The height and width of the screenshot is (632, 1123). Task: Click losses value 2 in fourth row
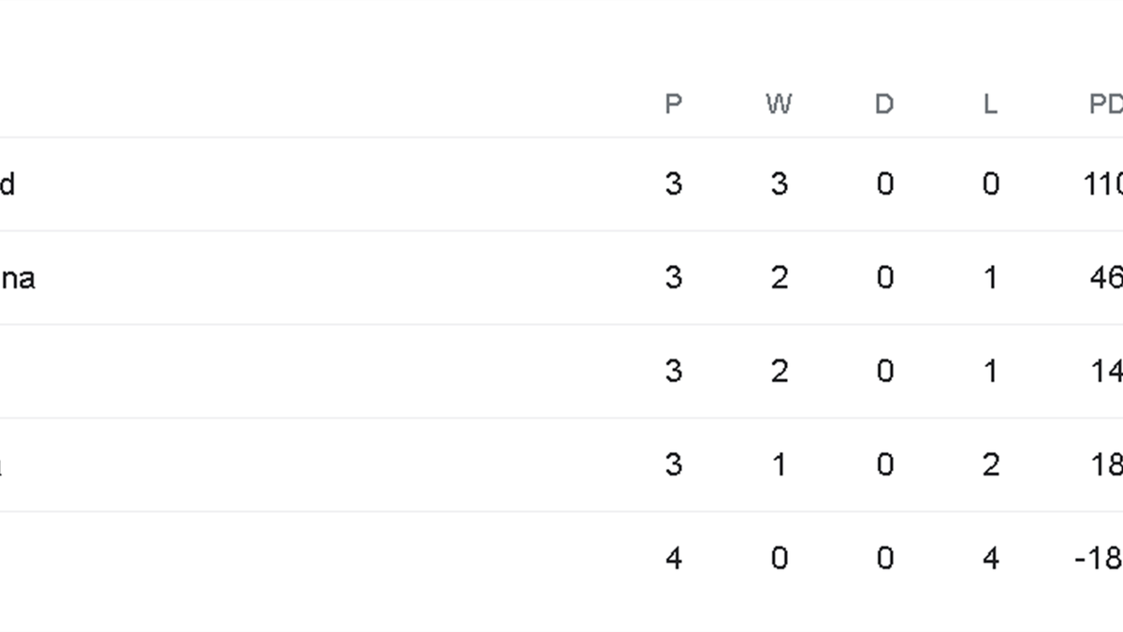point(990,465)
